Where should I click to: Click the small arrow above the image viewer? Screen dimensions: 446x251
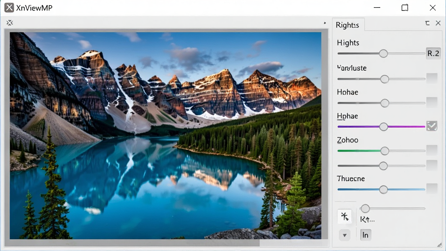pyautogui.click(x=325, y=23)
